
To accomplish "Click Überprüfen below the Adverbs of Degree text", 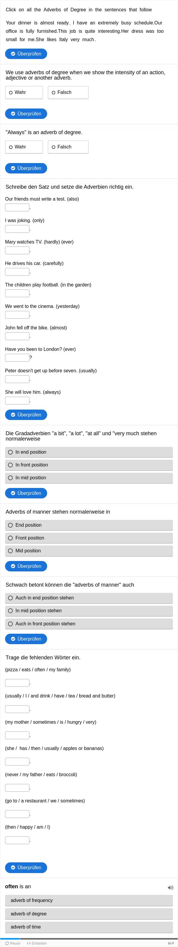I will tap(26, 54).
